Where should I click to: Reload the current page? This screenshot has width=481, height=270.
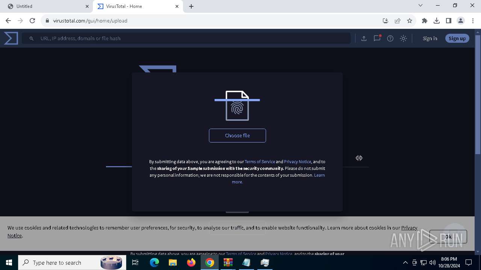(32, 21)
